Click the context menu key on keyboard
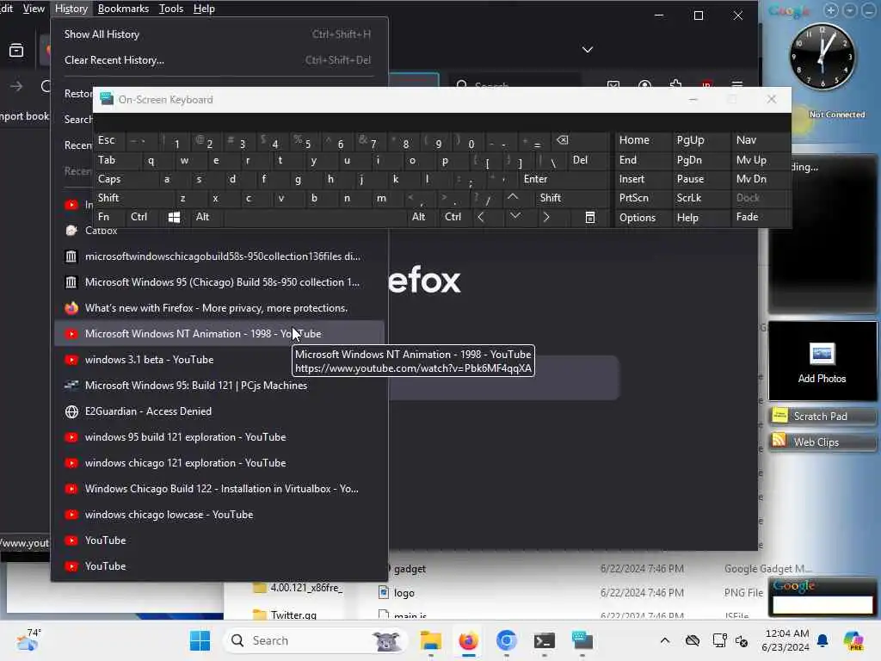Screen dimensions: 881x661 (x=590, y=218)
